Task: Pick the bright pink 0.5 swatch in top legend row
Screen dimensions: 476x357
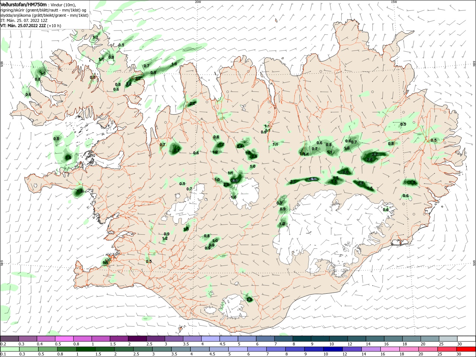Action: click(x=65, y=338)
